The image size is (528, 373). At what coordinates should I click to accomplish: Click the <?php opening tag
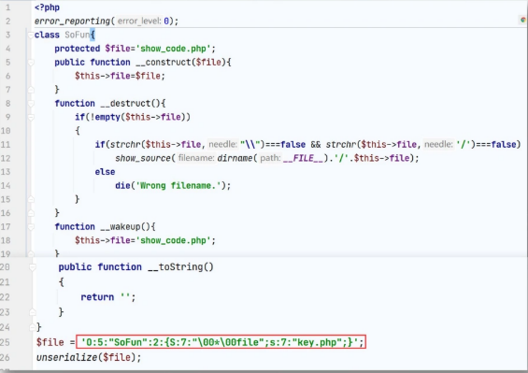coord(47,7)
